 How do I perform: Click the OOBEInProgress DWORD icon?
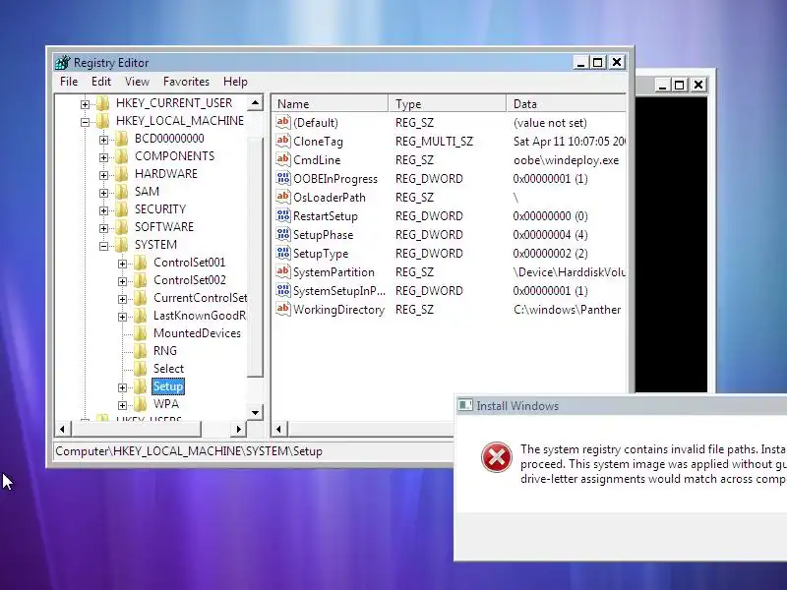(x=283, y=178)
